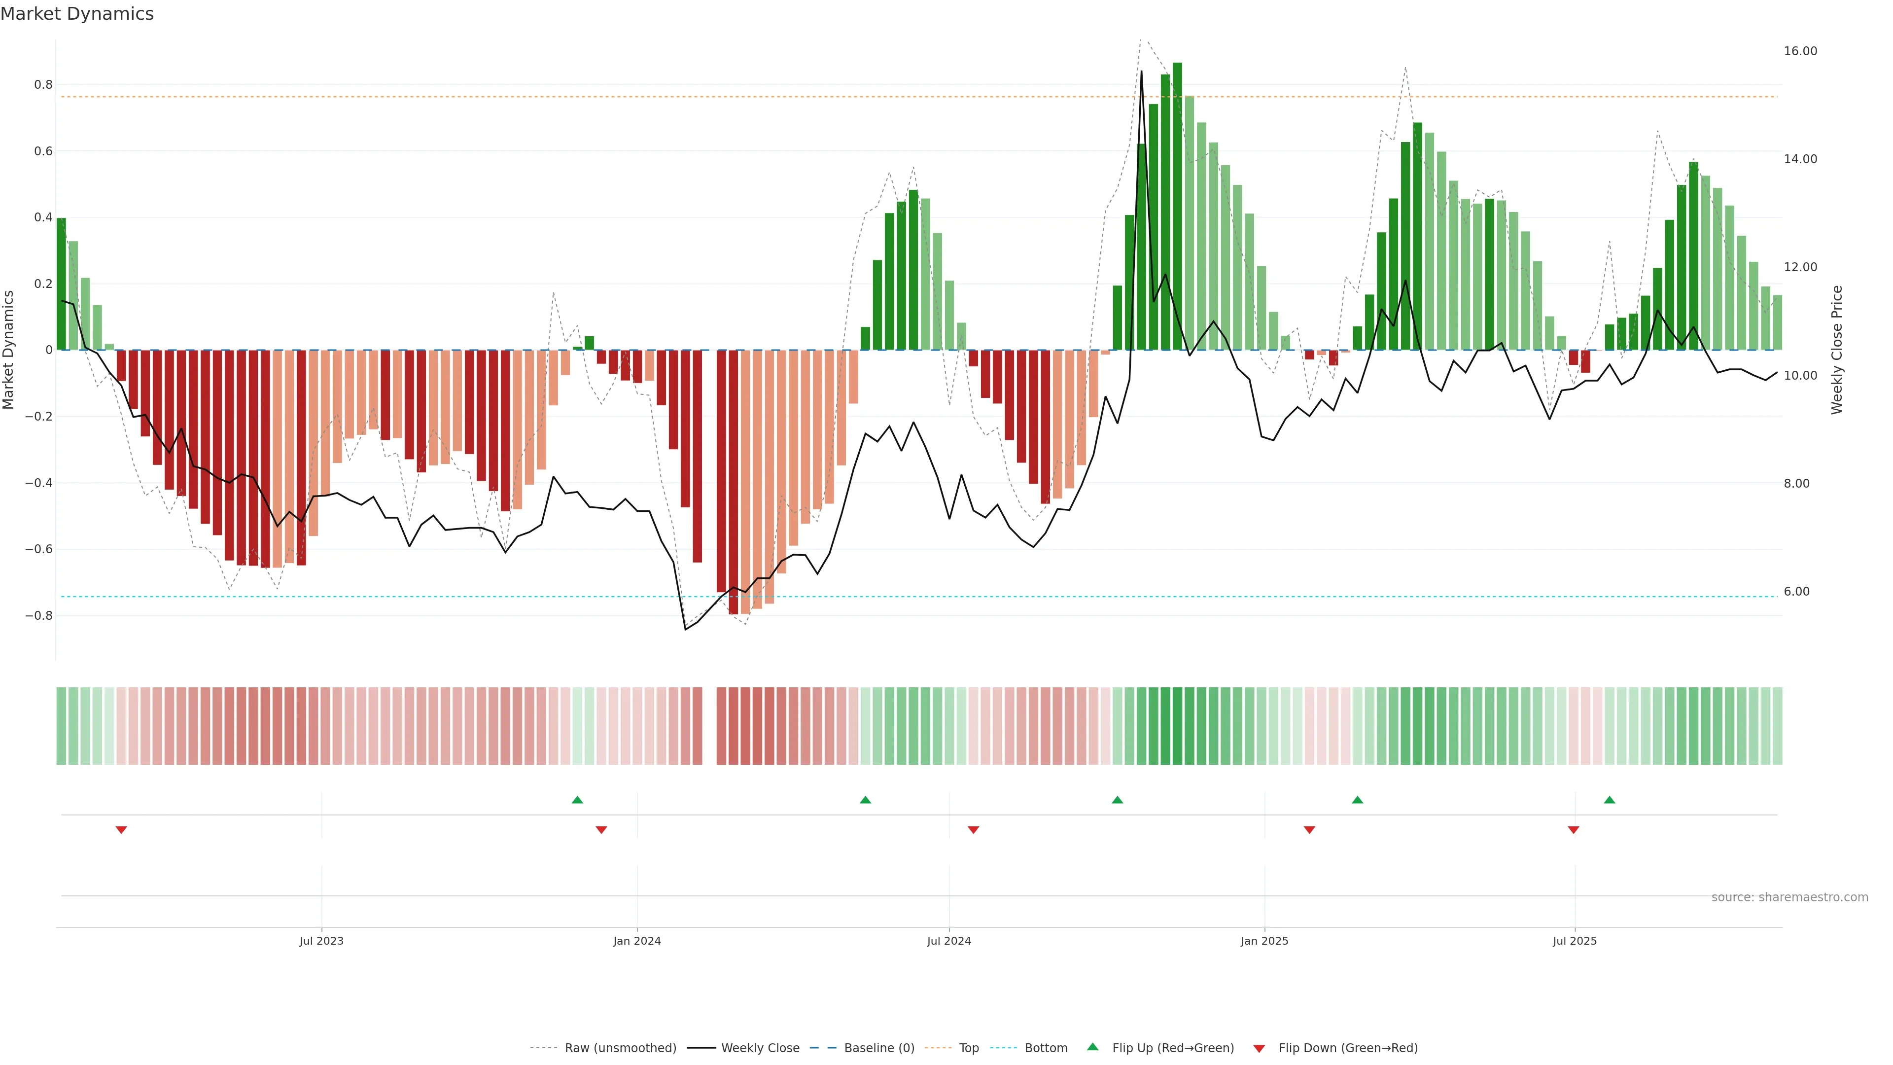
Task: Click the green Flip Up legend triangle icon
Action: pos(1093,1047)
